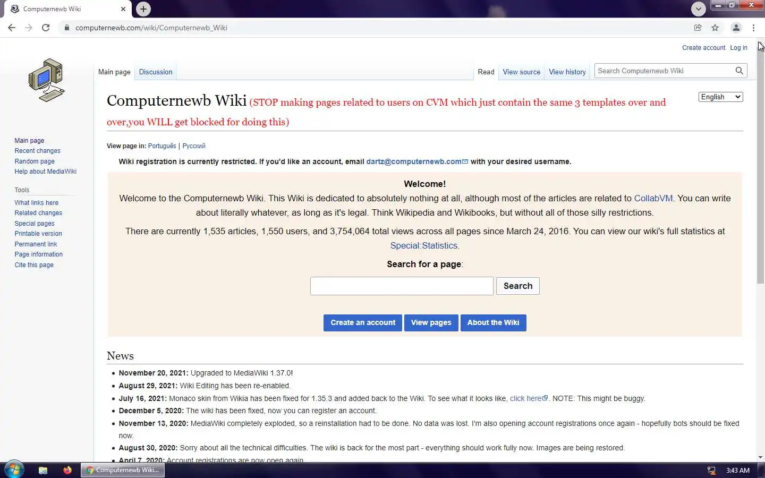This screenshot has width=765, height=478.
Task: Click the Log in link
Action: (738, 47)
